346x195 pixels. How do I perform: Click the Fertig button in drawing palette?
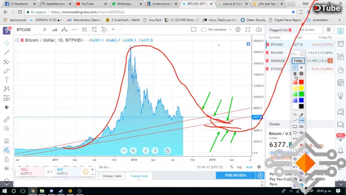coord(298,61)
